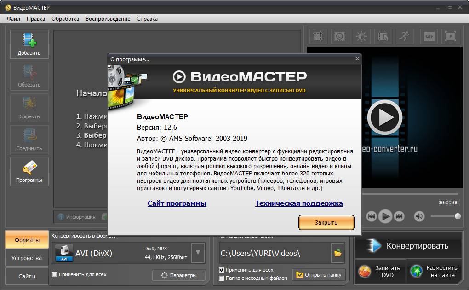Toggle Применить для всех under format
The height and width of the screenshot is (290, 469).
point(54,274)
